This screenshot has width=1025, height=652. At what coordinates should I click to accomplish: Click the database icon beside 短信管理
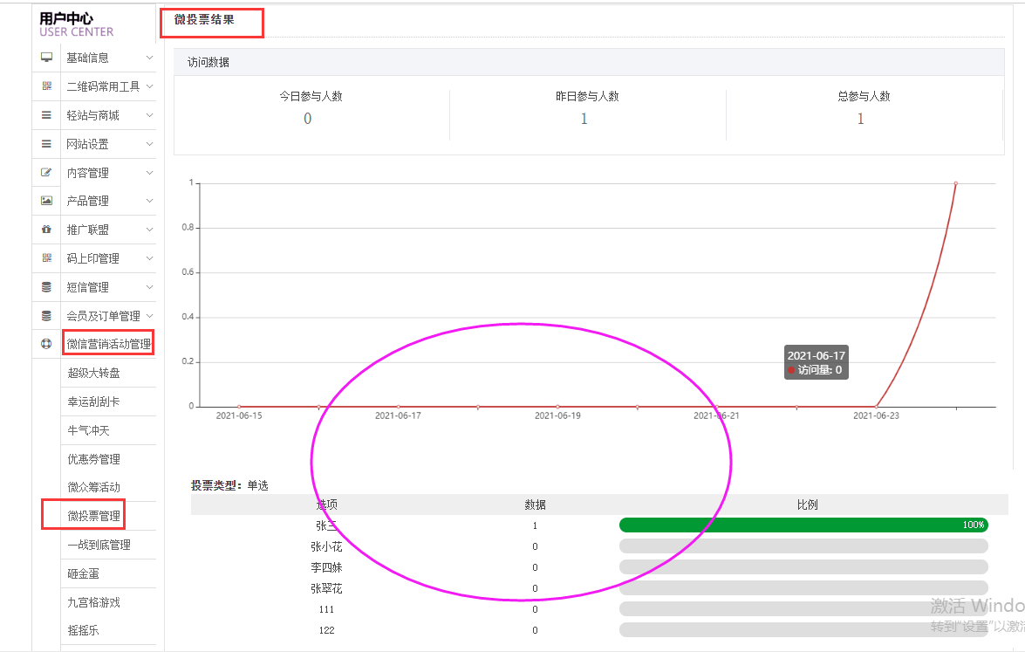click(47, 287)
